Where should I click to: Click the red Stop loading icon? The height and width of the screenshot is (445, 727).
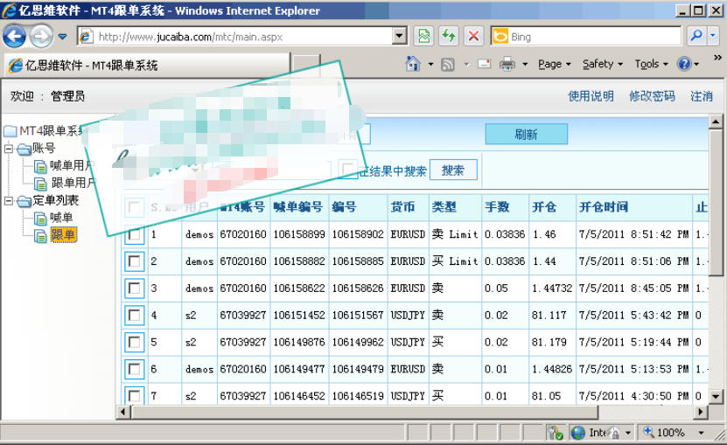[x=473, y=37]
